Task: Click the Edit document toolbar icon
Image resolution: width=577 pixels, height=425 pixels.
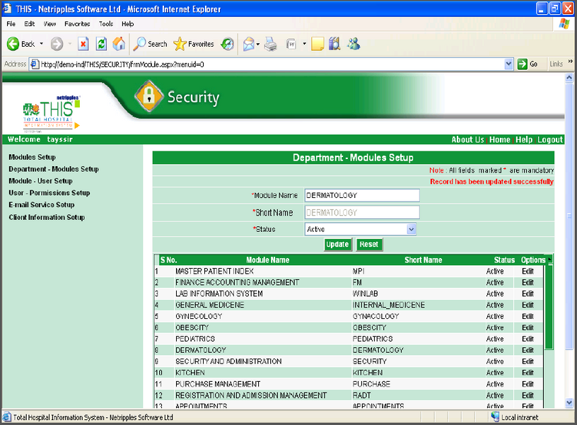Action: [291, 45]
